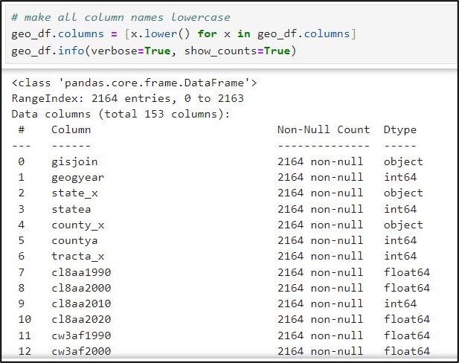459x363 pixels.
Task: Click the 'Column' header in the output
Action: click(71, 129)
